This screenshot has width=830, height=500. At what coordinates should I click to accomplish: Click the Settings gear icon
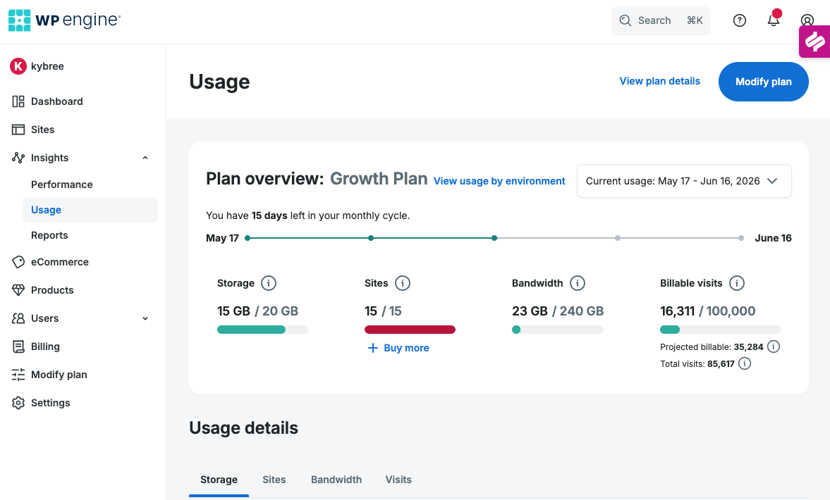tap(18, 403)
